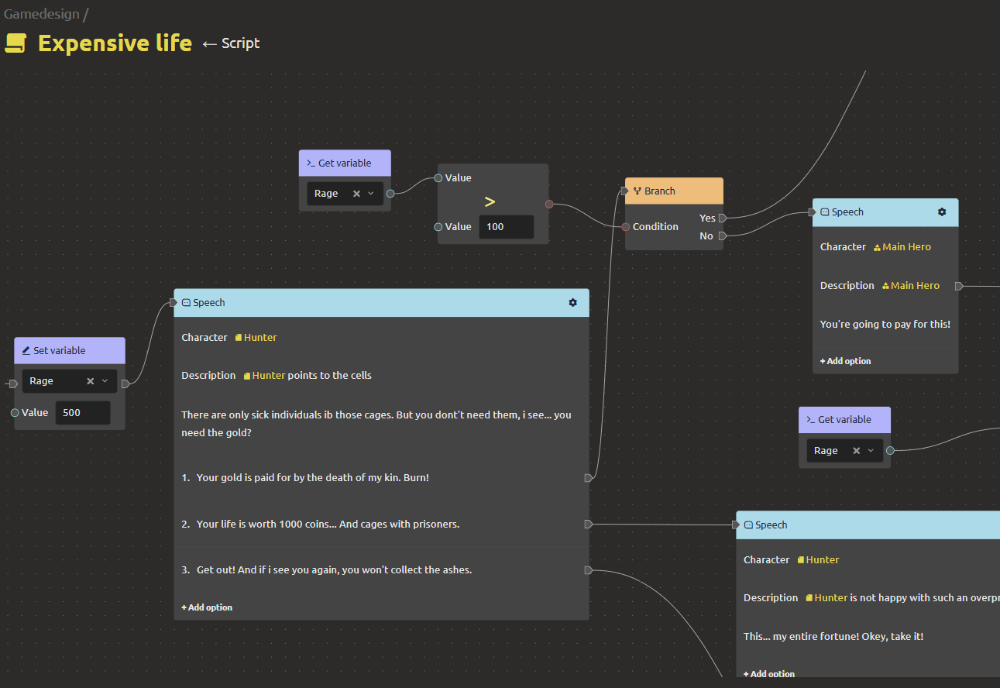Click the text 'This... my entire fortune! Okey, take it!'
The width and height of the screenshot is (1000, 688).
[833, 637]
